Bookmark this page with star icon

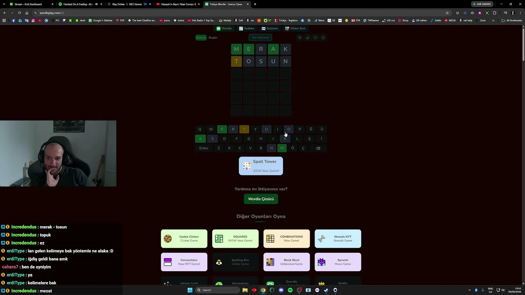pos(447,13)
